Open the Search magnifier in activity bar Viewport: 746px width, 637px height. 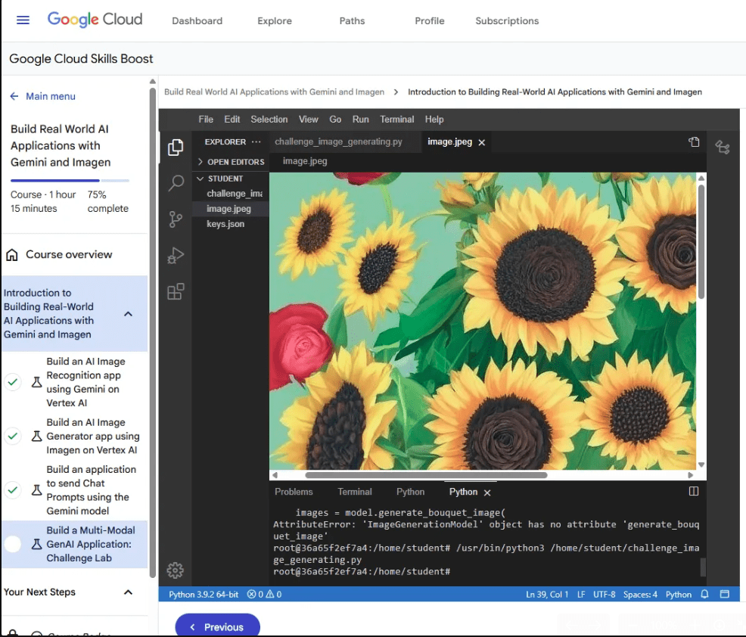[x=176, y=183]
